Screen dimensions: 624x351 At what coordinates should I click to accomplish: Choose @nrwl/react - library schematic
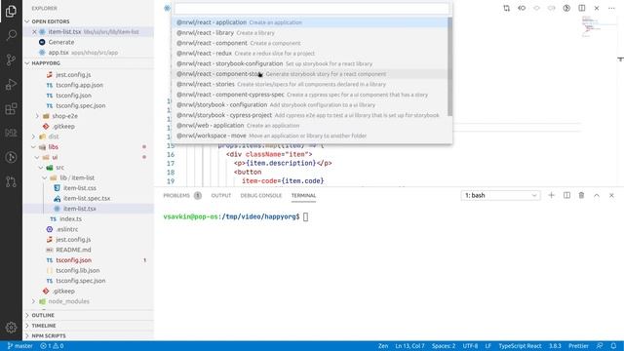[310, 32]
